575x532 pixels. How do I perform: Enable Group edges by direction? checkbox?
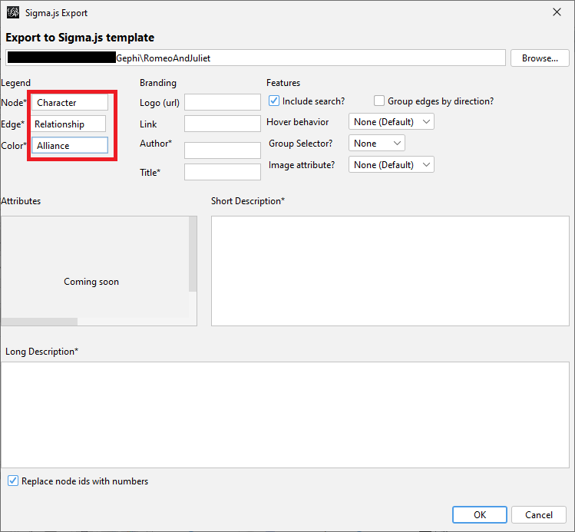click(x=378, y=101)
